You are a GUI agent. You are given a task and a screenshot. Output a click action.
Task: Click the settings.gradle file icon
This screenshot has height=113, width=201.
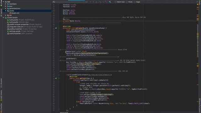click(8, 31)
